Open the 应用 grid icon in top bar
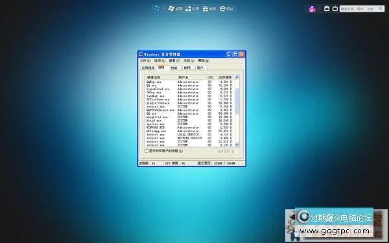 [x=188, y=8]
